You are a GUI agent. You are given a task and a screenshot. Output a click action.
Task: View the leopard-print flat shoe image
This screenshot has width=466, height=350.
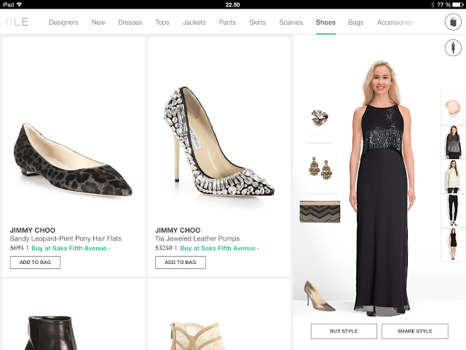[x=73, y=160]
